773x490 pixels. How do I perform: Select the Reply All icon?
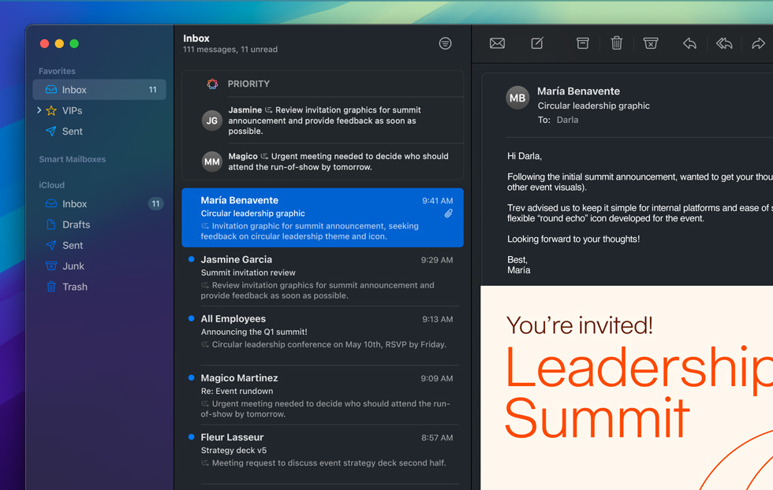[724, 43]
